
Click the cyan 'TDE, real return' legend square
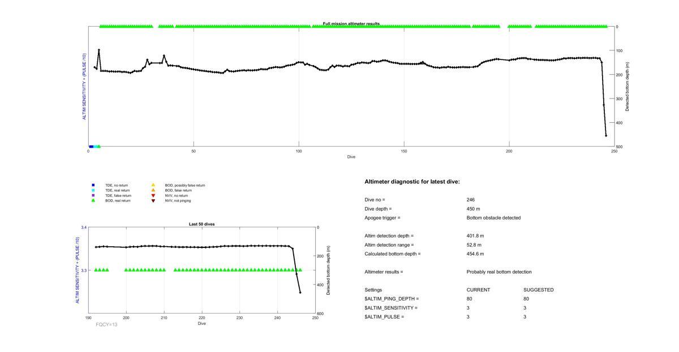[93, 190]
